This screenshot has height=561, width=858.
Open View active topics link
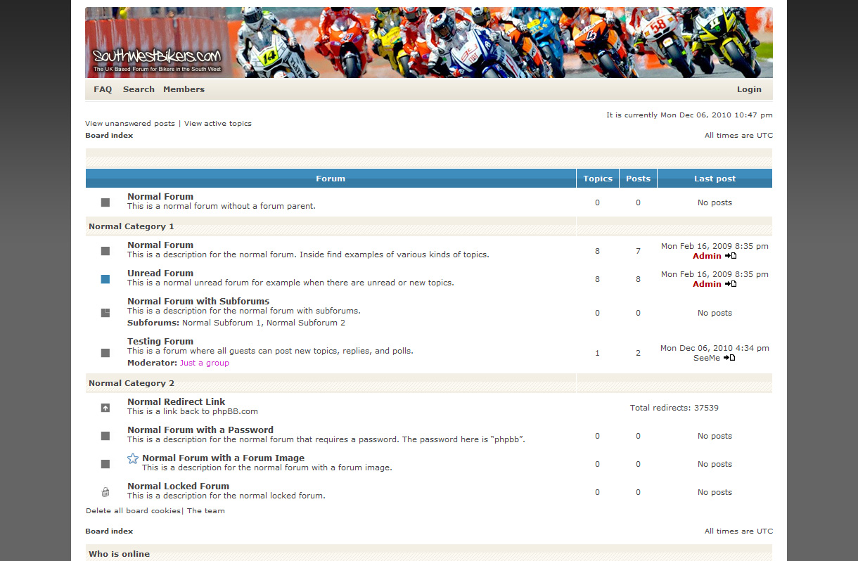(x=217, y=124)
